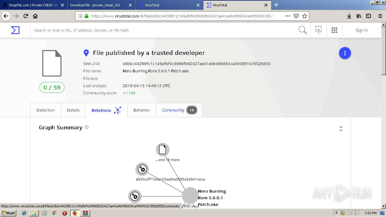
Task: Switch to PinapFile.com browser tab
Action: click(x=34, y=5)
